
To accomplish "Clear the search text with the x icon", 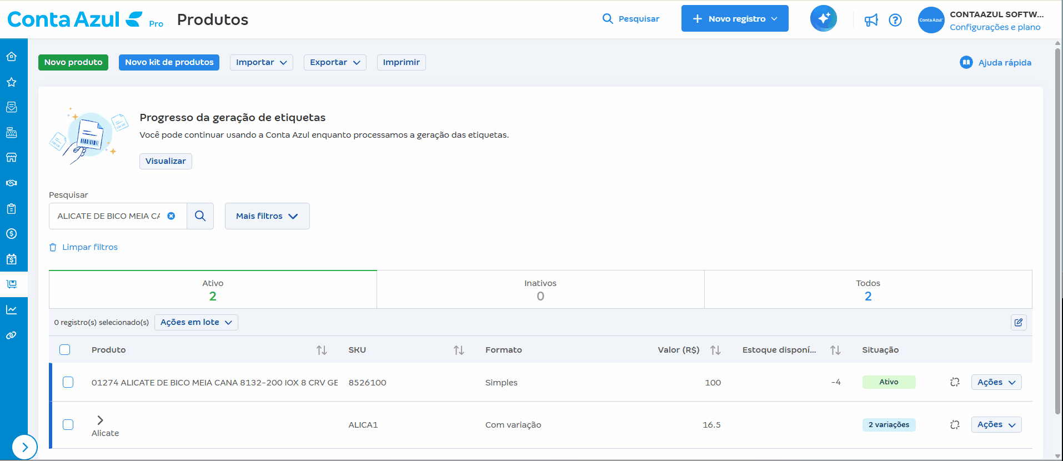I will tap(171, 216).
